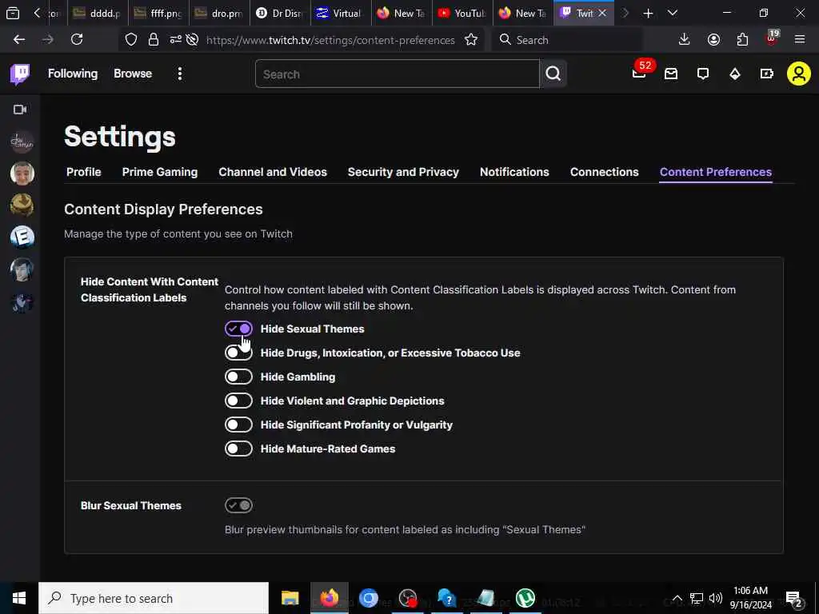The height and width of the screenshot is (614, 819).
Task: Close the Twitch browser tab
Action: pos(602,14)
